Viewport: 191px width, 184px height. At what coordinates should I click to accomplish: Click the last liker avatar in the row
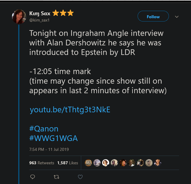click(x=158, y=163)
